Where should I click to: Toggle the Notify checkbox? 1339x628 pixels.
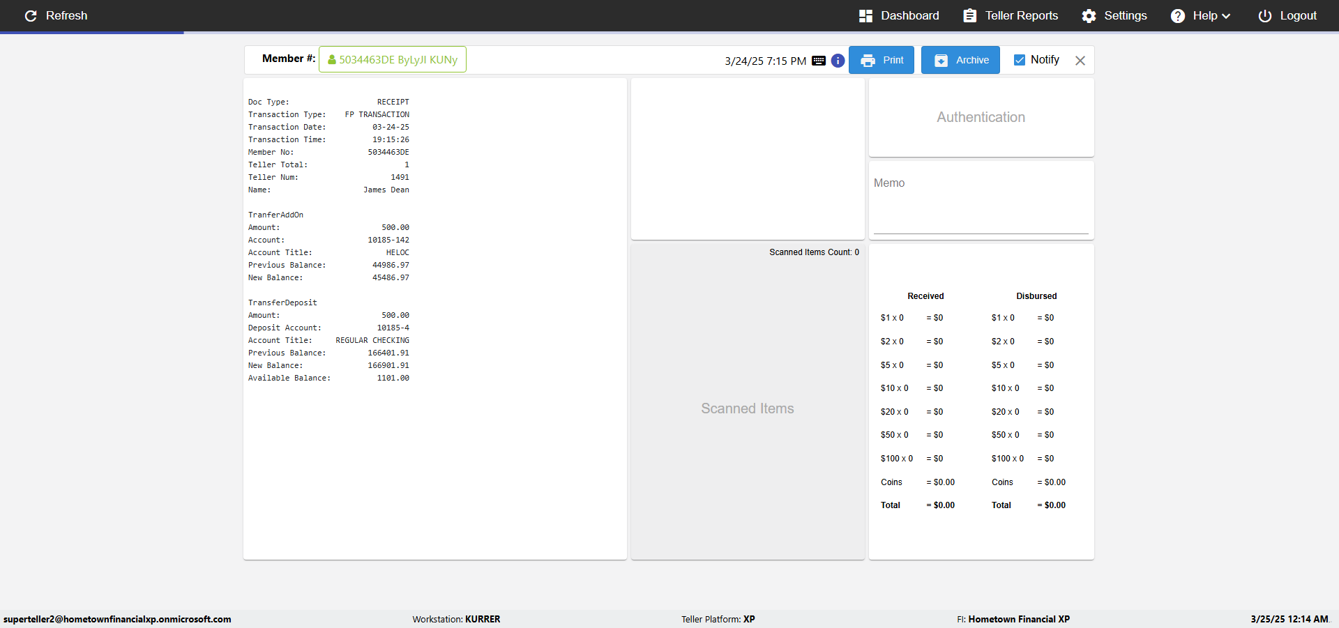pyautogui.click(x=1020, y=60)
